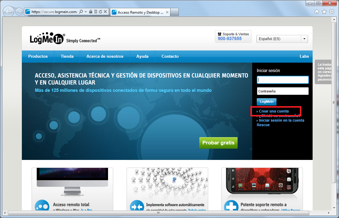The image size is (339, 218).
Task: Click the search magnifier in the address bar
Action: 81,12
